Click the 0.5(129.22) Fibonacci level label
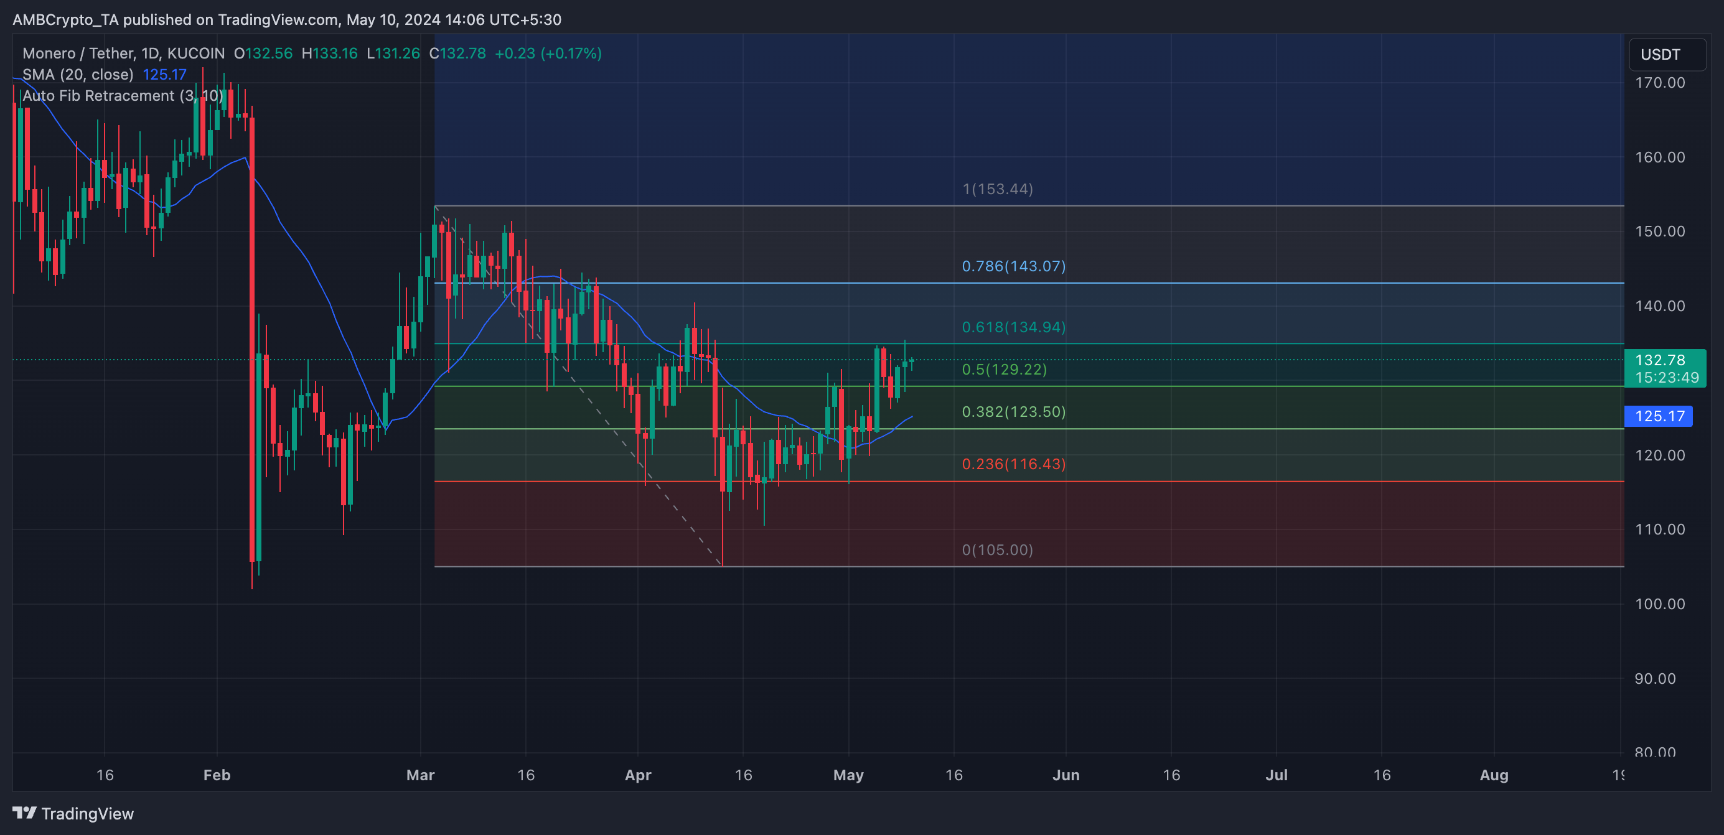 click(x=1004, y=369)
